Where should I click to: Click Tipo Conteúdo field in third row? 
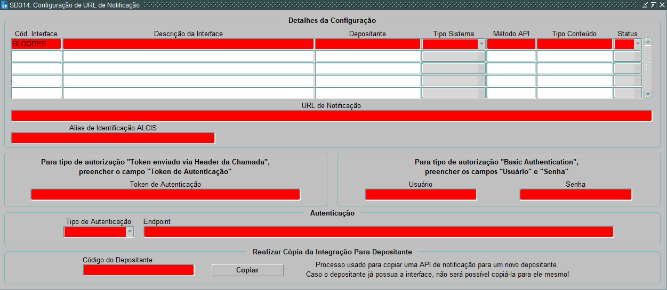coord(575,69)
